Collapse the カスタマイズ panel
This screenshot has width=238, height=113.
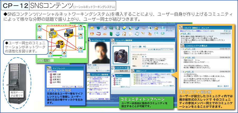click(128, 68)
